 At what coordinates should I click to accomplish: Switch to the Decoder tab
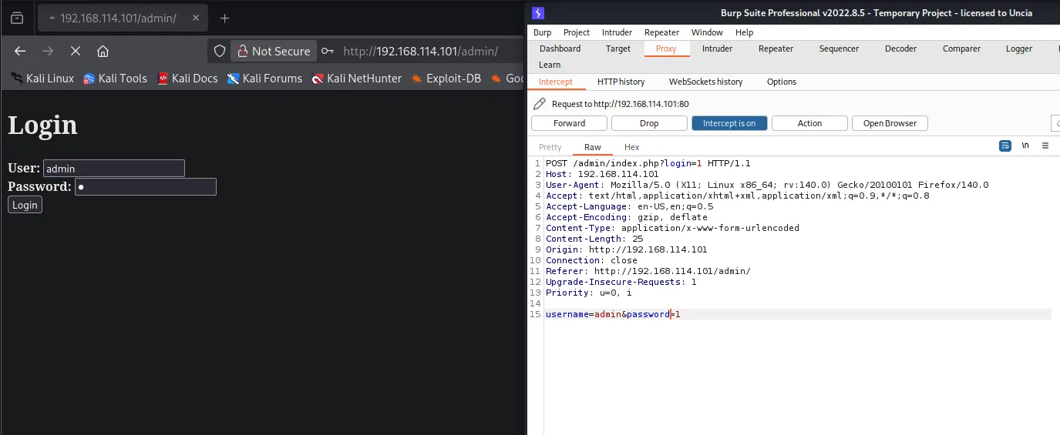tap(900, 49)
